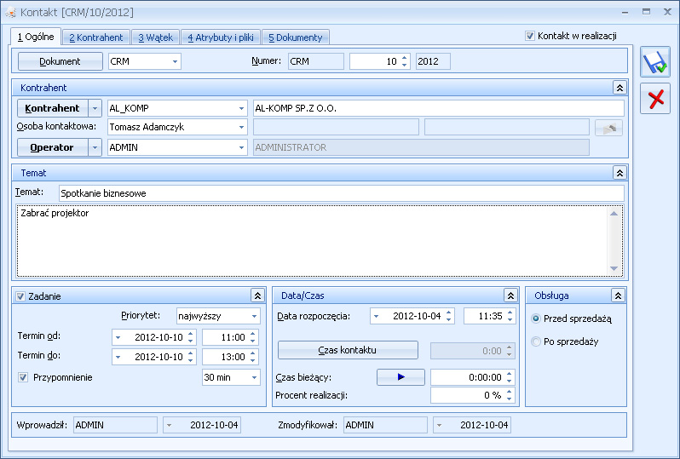Click the year field 2012
This screenshot has height=459, width=680.
coord(433,61)
